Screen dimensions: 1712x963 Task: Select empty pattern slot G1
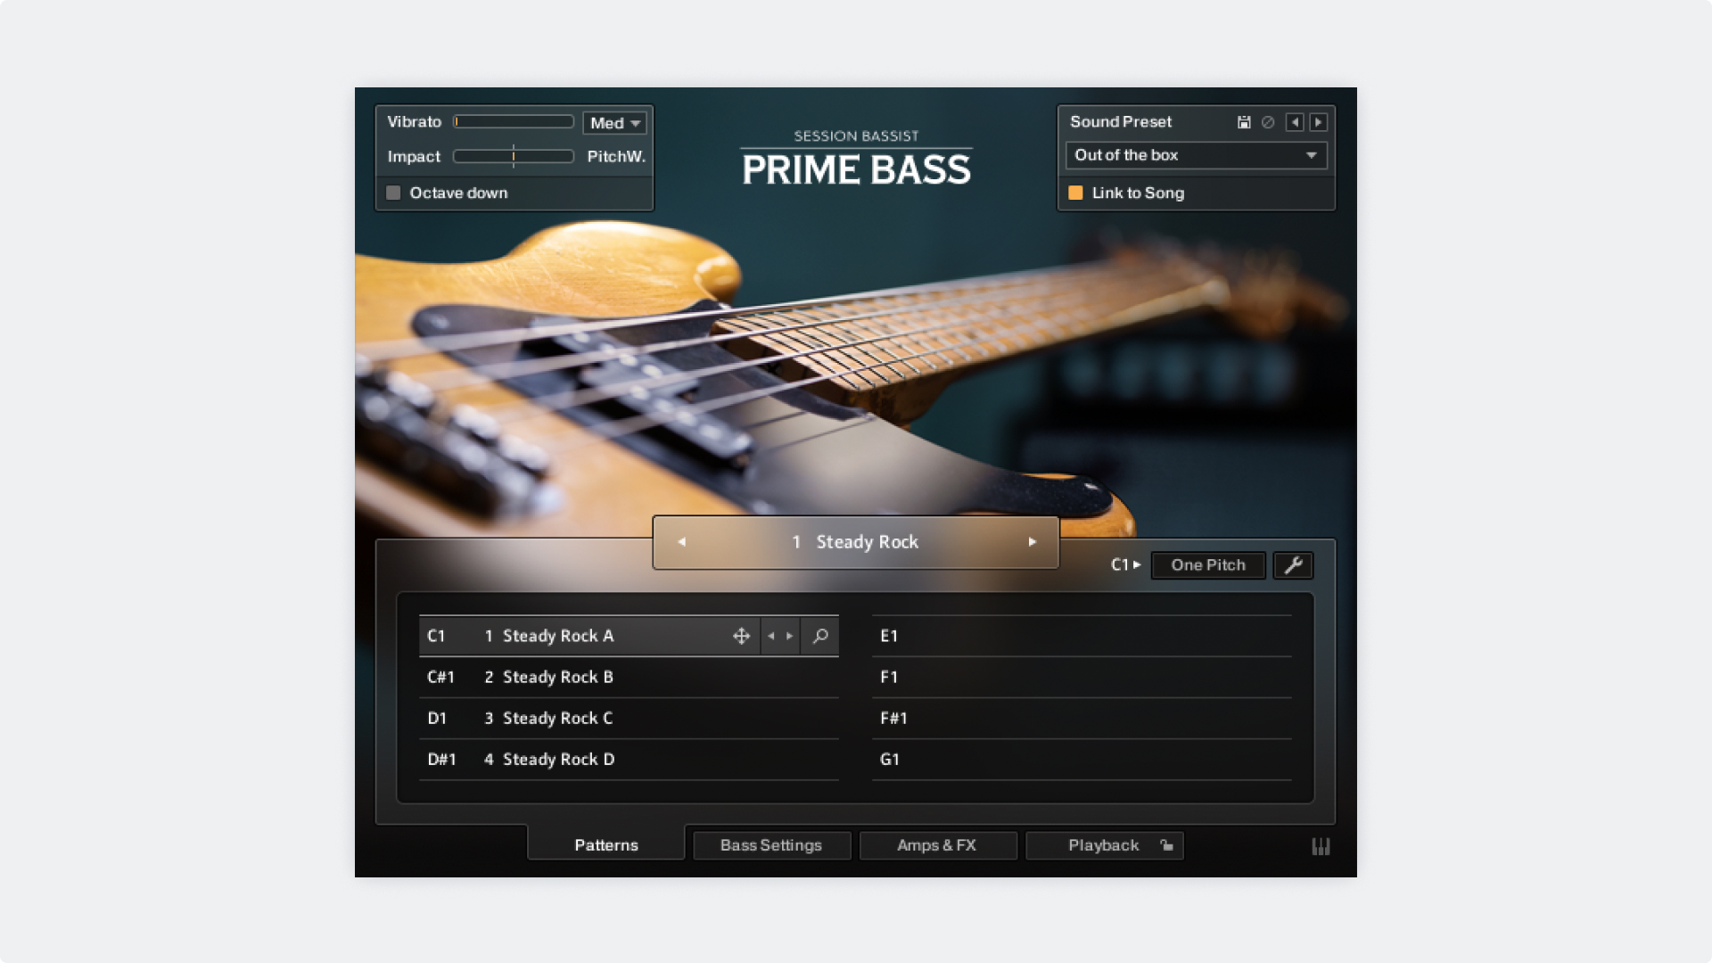[1082, 759]
